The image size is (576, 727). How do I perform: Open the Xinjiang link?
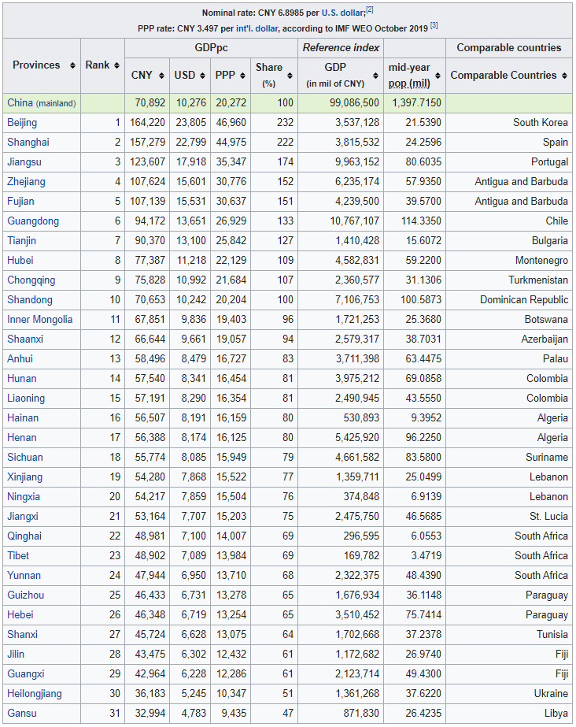(24, 477)
